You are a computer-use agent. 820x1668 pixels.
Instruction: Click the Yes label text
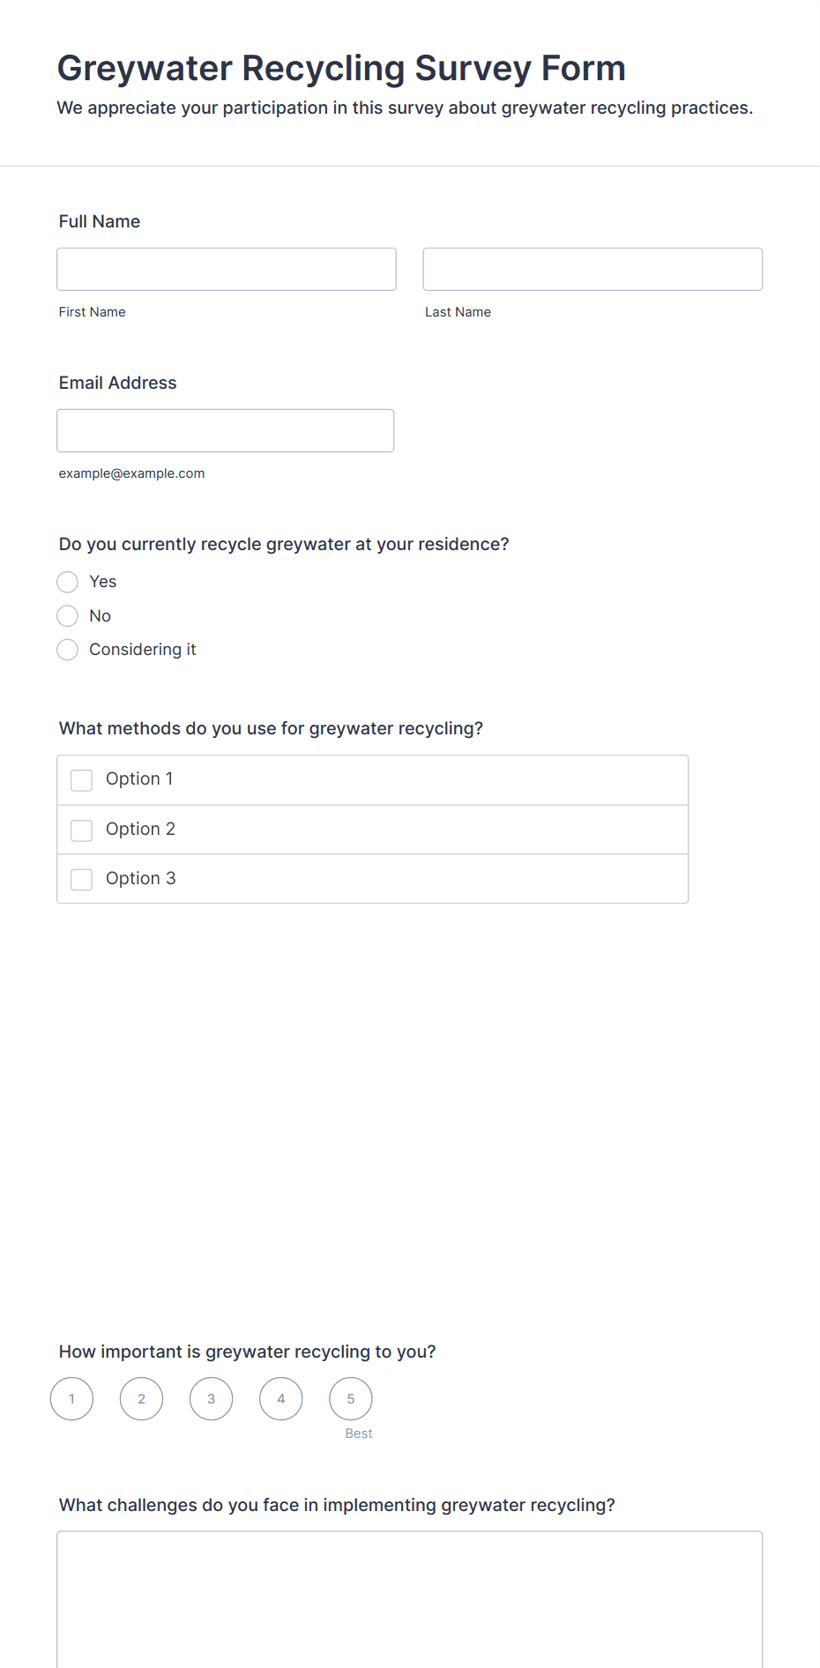pyautogui.click(x=103, y=582)
